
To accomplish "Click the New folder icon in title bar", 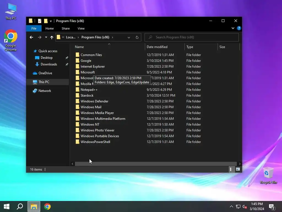I will (x=46, y=21).
